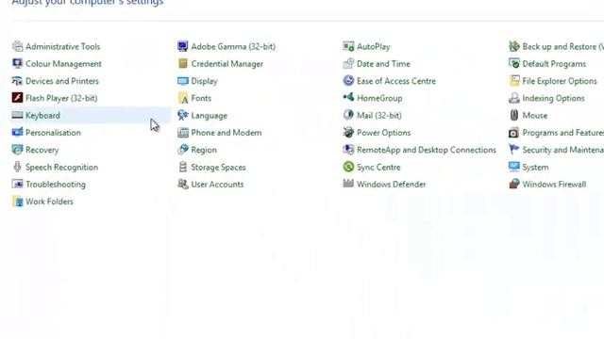
Task: Open the User Accounts link
Action: click(217, 185)
